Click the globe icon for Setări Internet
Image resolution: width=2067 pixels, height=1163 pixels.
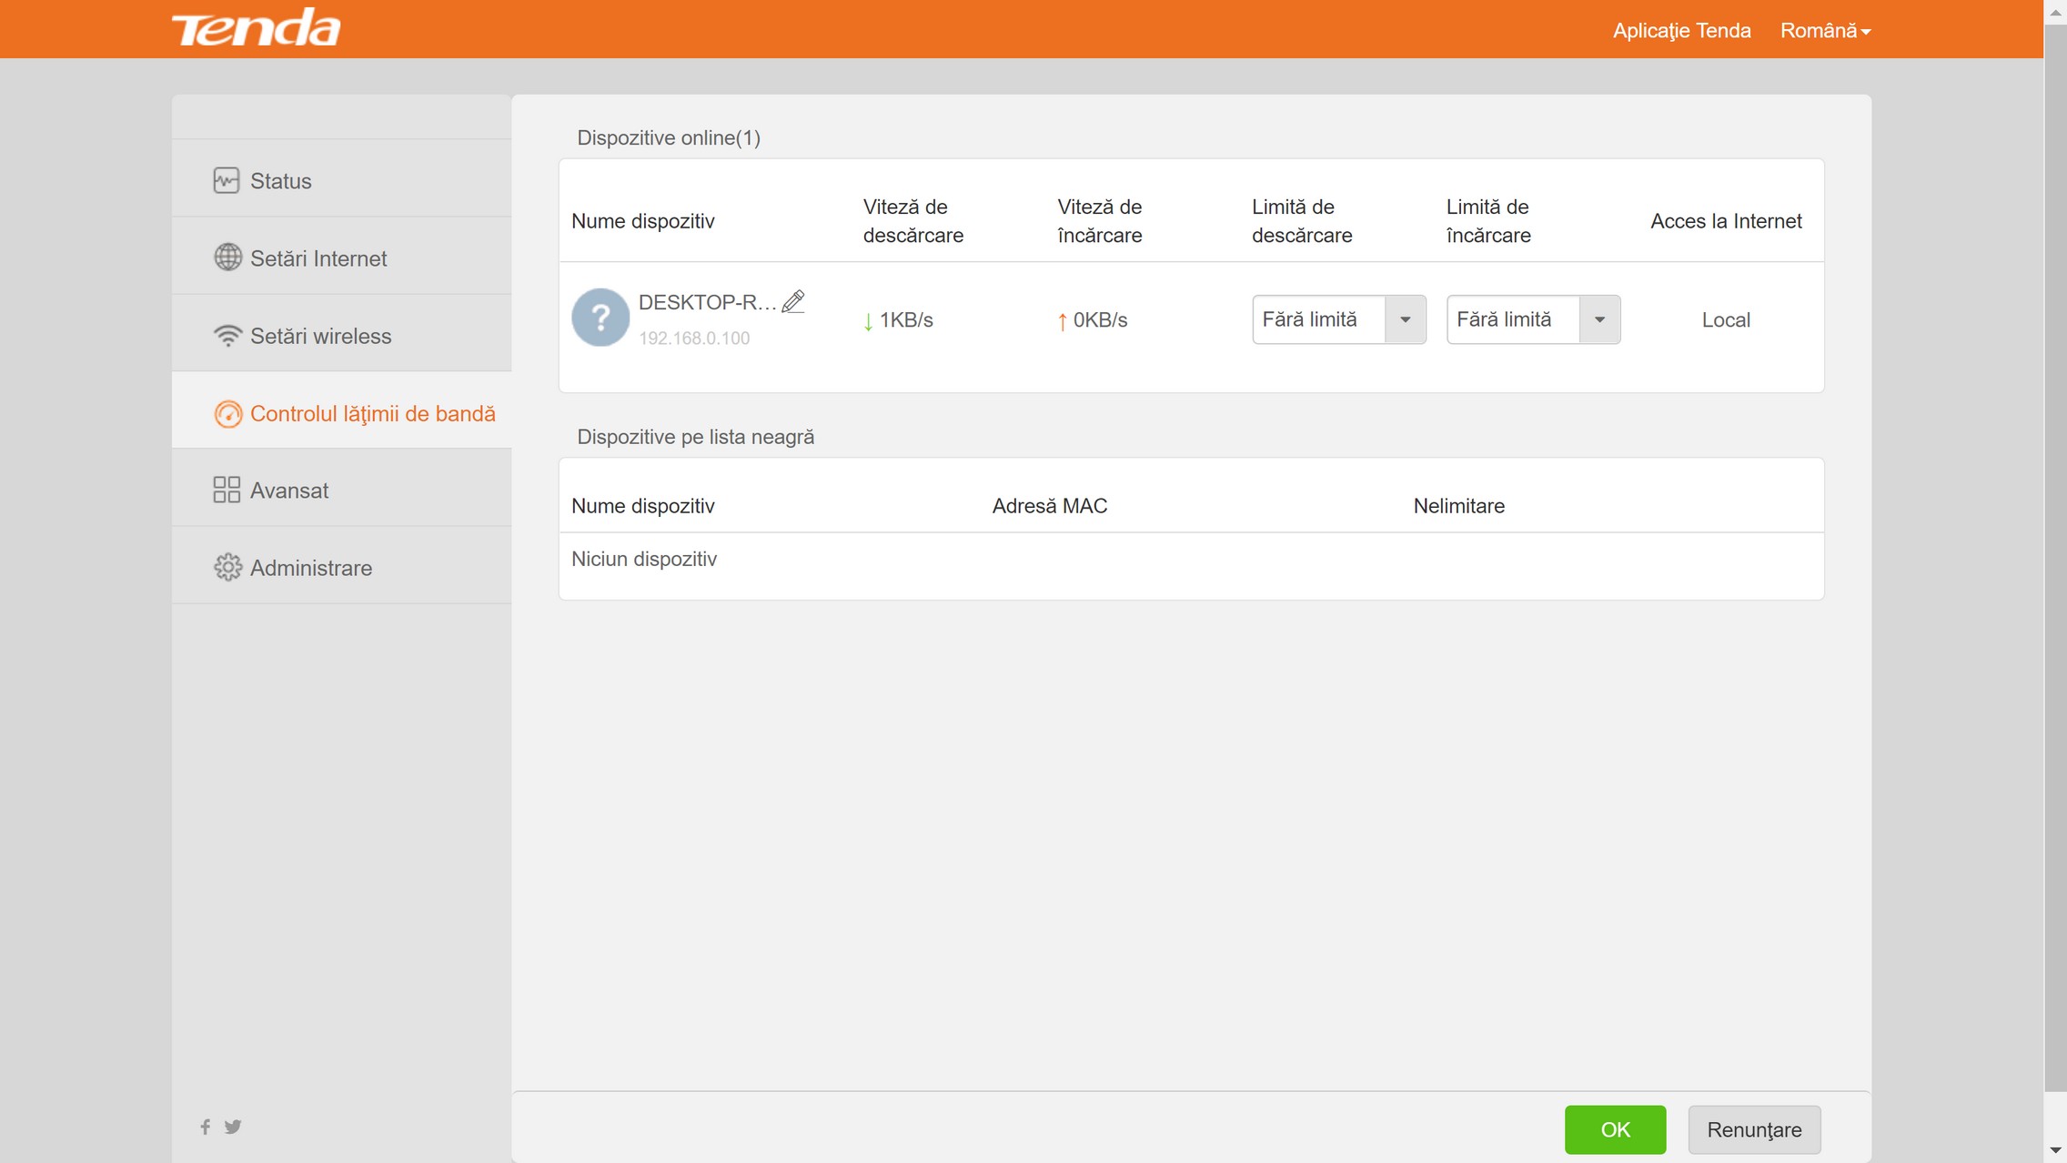pyautogui.click(x=227, y=258)
